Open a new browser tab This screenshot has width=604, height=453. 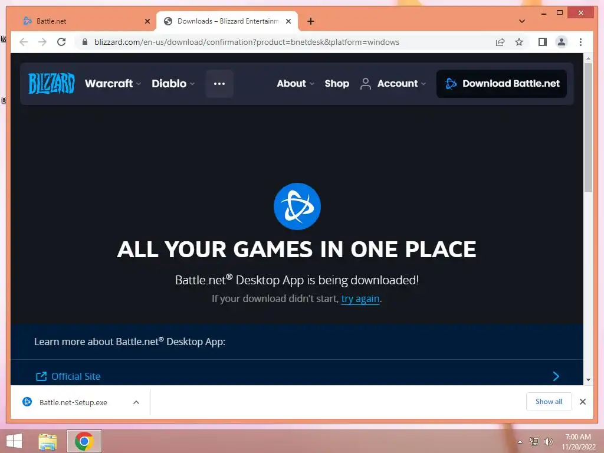click(x=311, y=21)
